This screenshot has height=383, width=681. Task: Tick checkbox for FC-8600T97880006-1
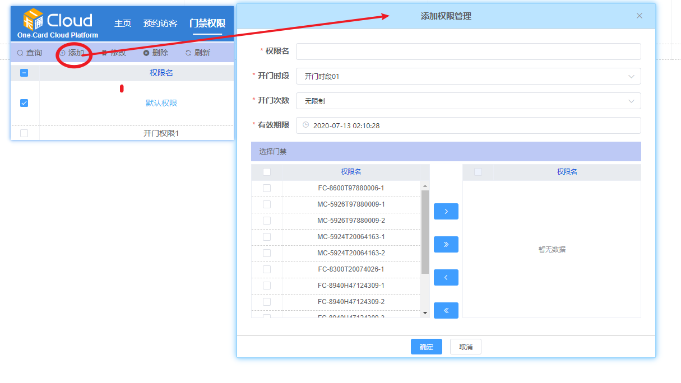pos(267,188)
